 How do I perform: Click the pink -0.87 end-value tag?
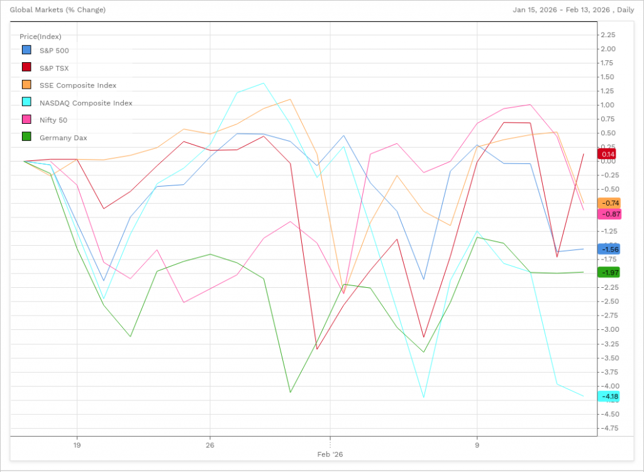pyautogui.click(x=610, y=214)
